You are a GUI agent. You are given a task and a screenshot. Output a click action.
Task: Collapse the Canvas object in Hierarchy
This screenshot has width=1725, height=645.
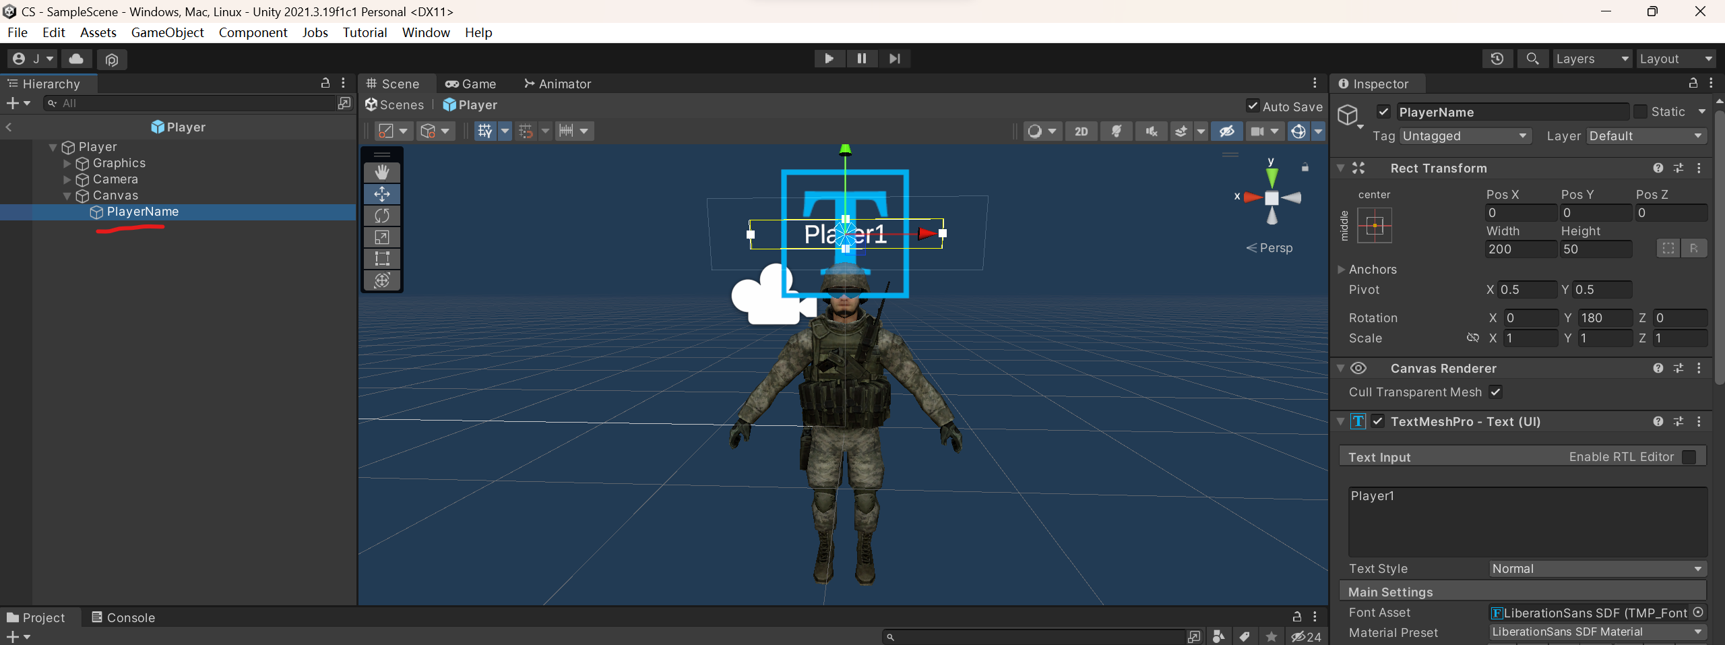click(67, 196)
